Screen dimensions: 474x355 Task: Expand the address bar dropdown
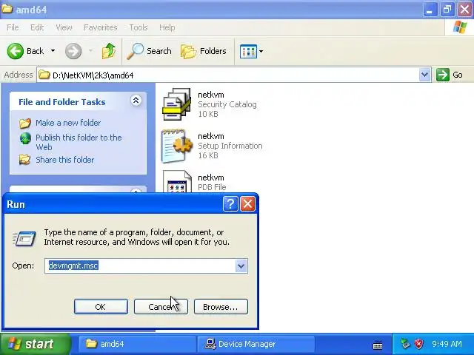tap(424, 75)
